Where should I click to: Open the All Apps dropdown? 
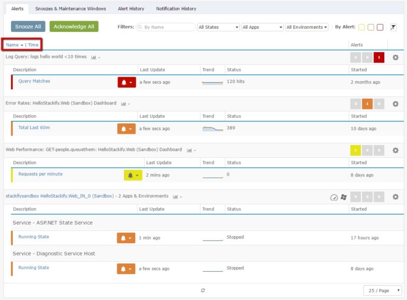click(x=262, y=27)
